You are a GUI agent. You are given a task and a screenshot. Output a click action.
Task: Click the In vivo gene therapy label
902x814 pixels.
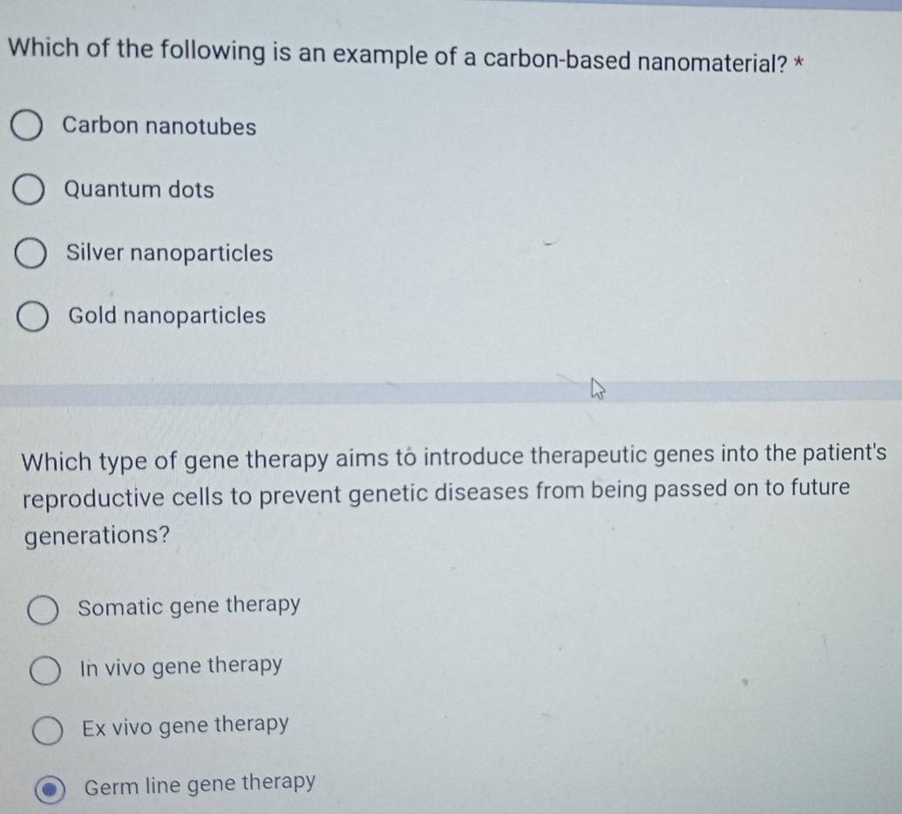click(x=180, y=667)
